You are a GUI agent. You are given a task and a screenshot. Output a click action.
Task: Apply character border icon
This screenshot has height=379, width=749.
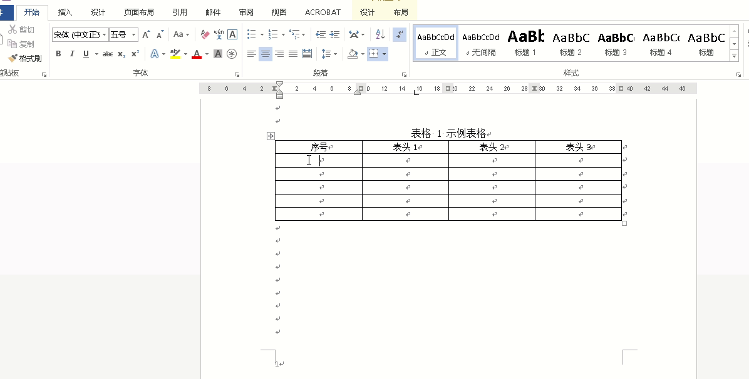[x=232, y=34]
